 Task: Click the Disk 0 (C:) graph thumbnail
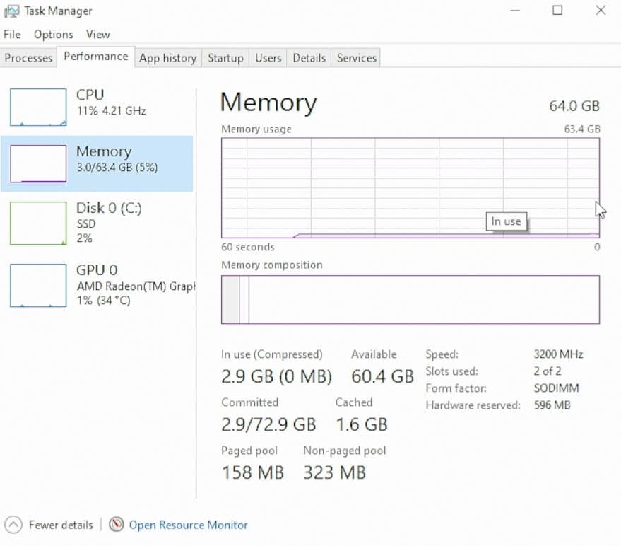pyautogui.click(x=38, y=223)
